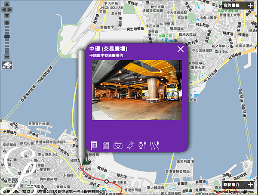The image size is (258, 195).
Task: Click the white circle route stop marker
Action: (x=107, y=182)
